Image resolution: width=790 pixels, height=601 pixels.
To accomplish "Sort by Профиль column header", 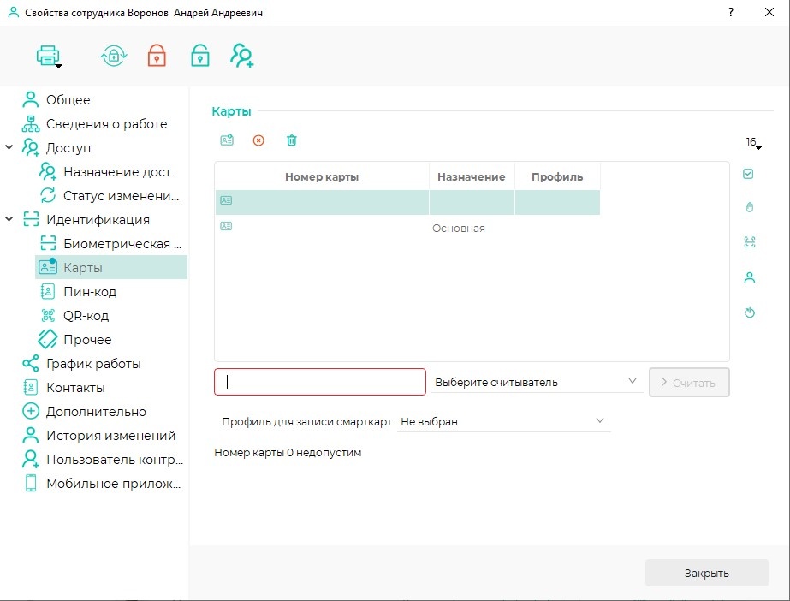I will (557, 177).
